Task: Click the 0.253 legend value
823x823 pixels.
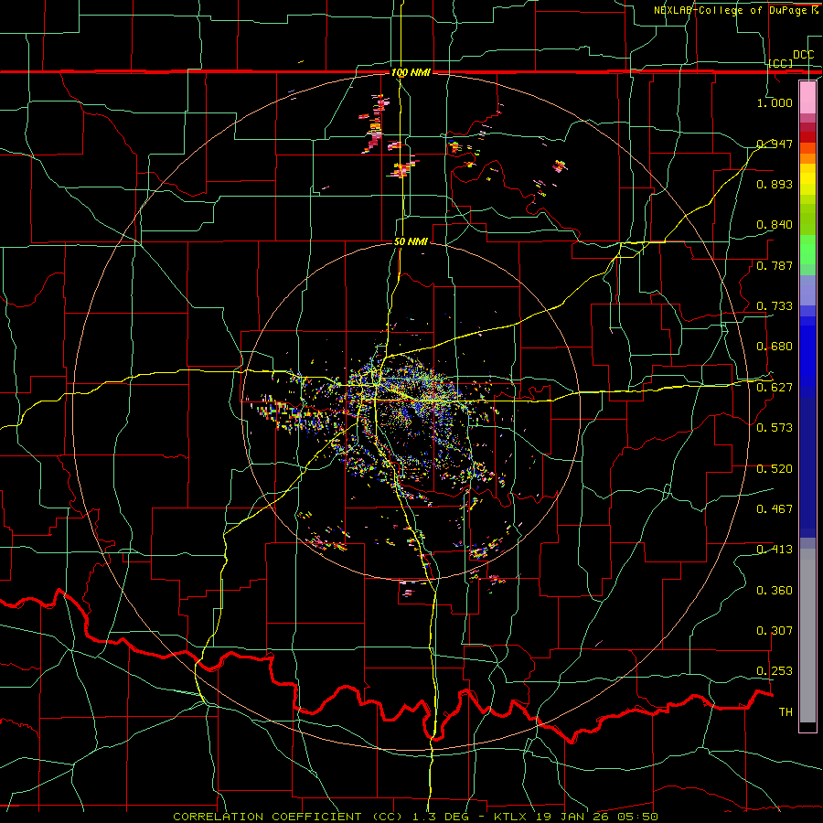Action: pyautogui.click(x=775, y=671)
